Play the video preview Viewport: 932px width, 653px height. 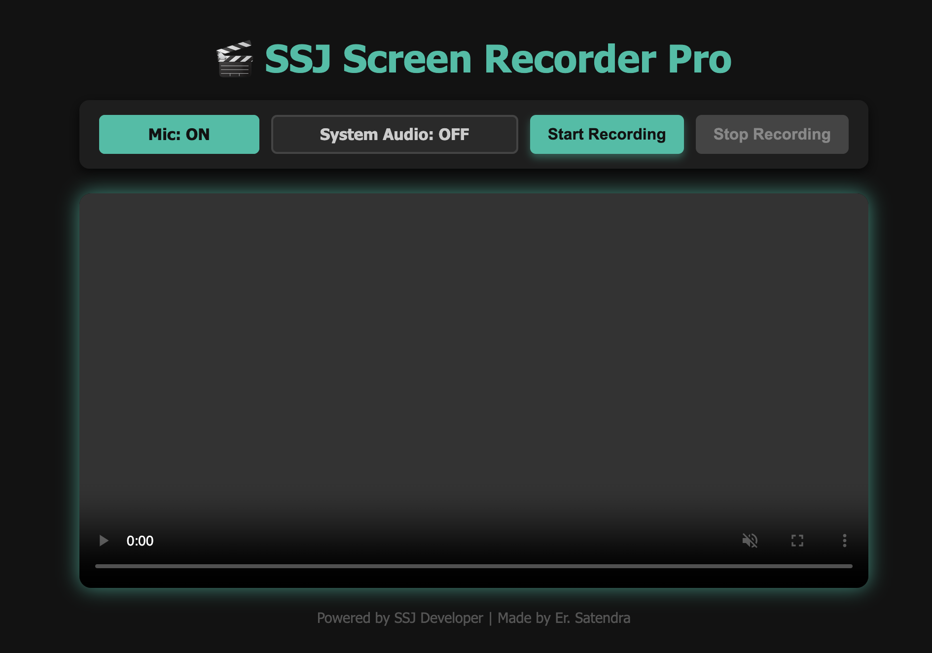(104, 541)
